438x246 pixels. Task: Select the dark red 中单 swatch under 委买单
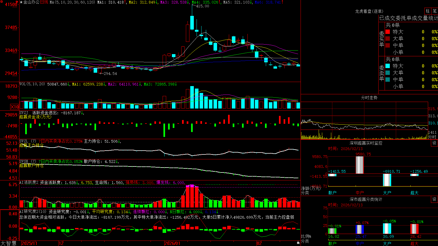pyautogui.click(x=388, y=45)
